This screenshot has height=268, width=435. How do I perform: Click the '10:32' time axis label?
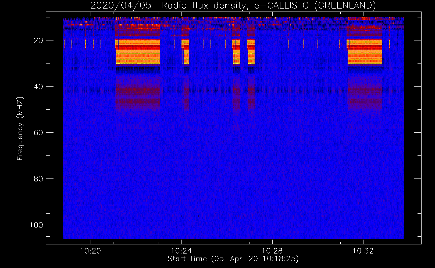click(x=363, y=251)
